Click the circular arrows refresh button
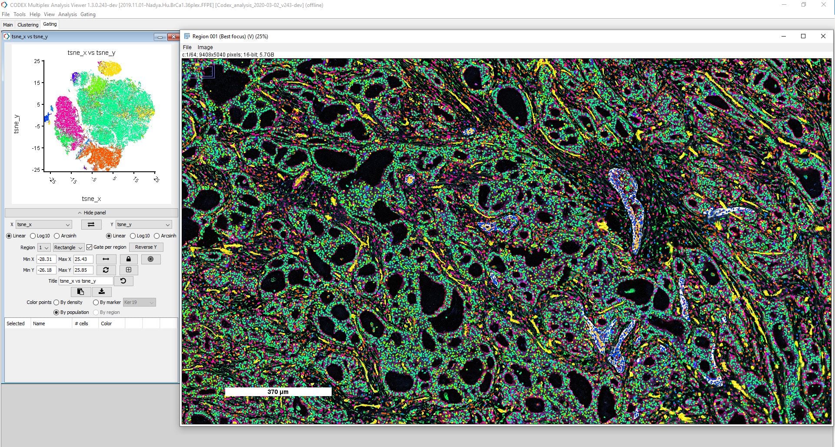The height and width of the screenshot is (447, 835). pos(106,270)
